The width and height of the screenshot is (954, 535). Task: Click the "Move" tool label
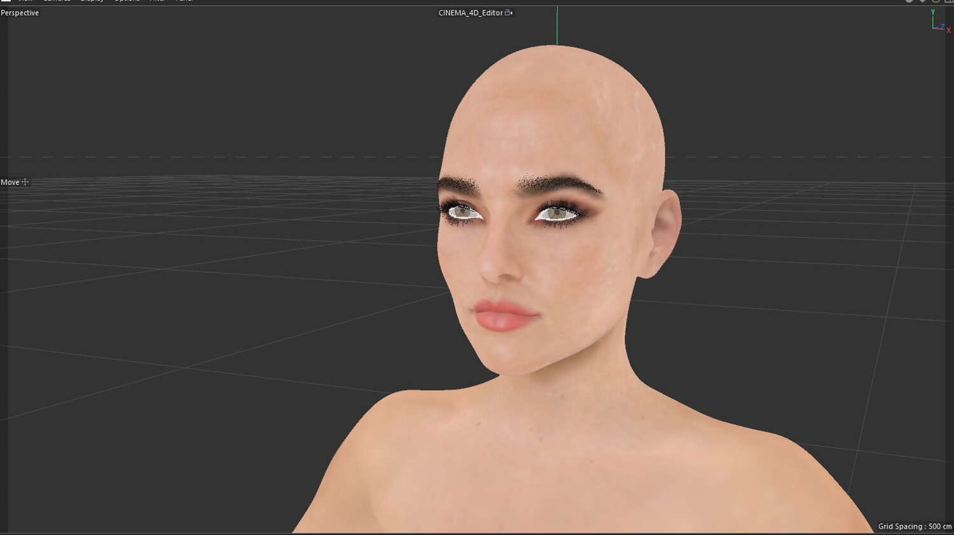click(10, 182)
